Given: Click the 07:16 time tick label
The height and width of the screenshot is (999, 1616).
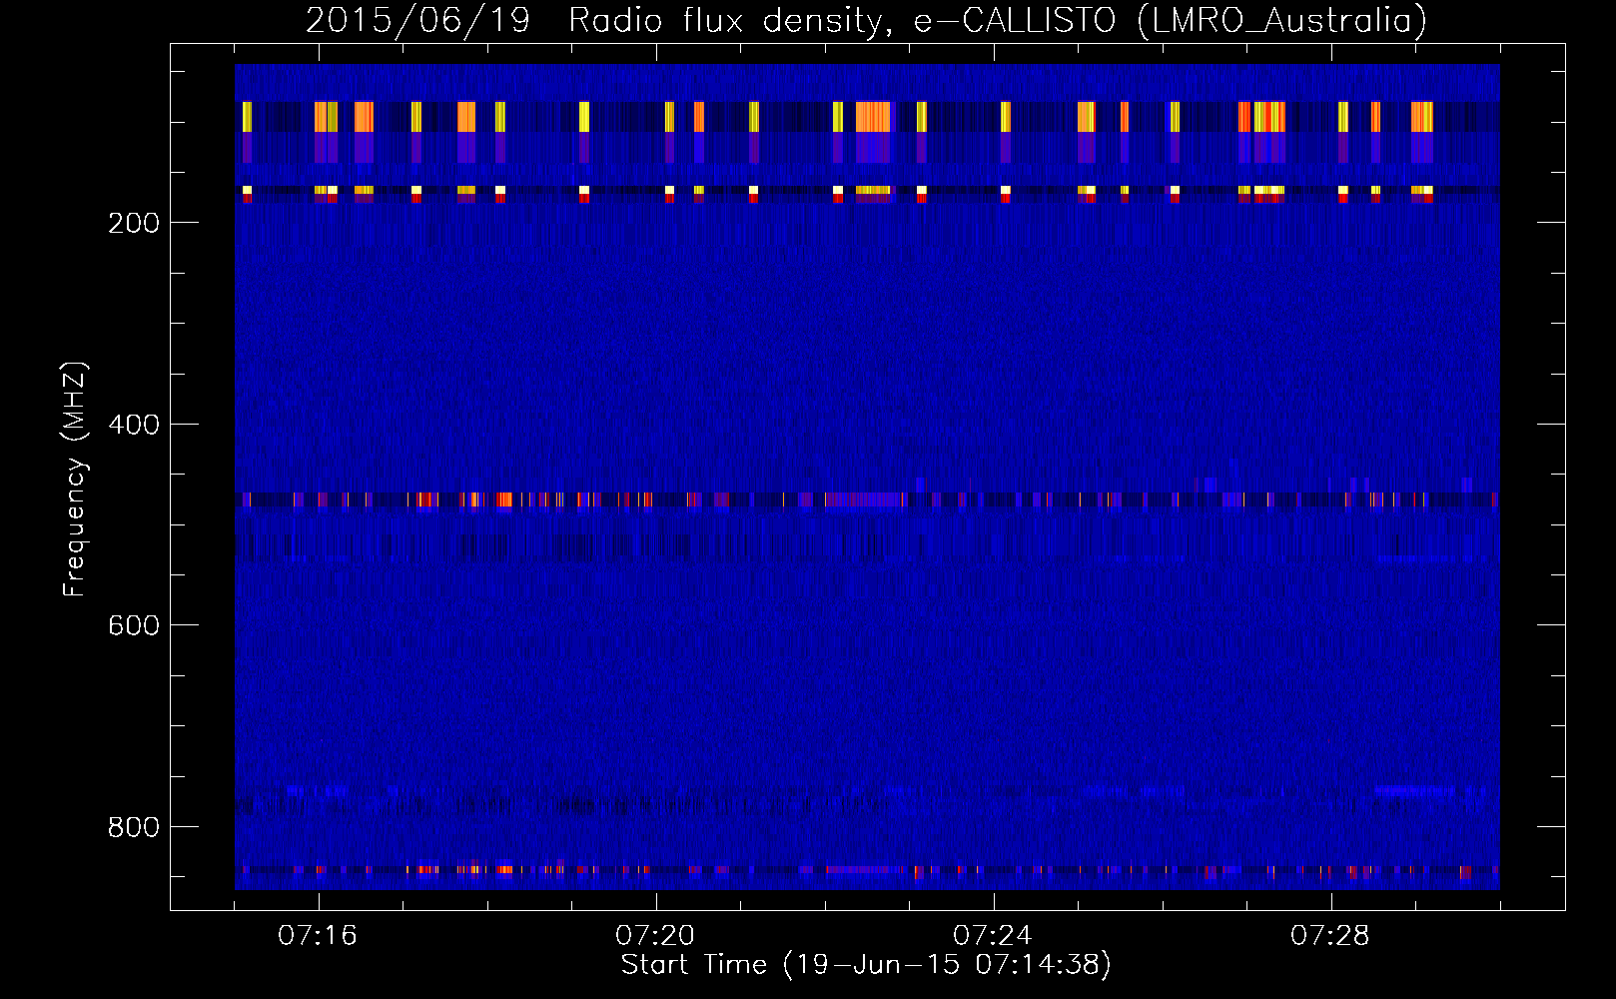Looking at the screenshot, I should pyautogui.click(x=318, y=936).
